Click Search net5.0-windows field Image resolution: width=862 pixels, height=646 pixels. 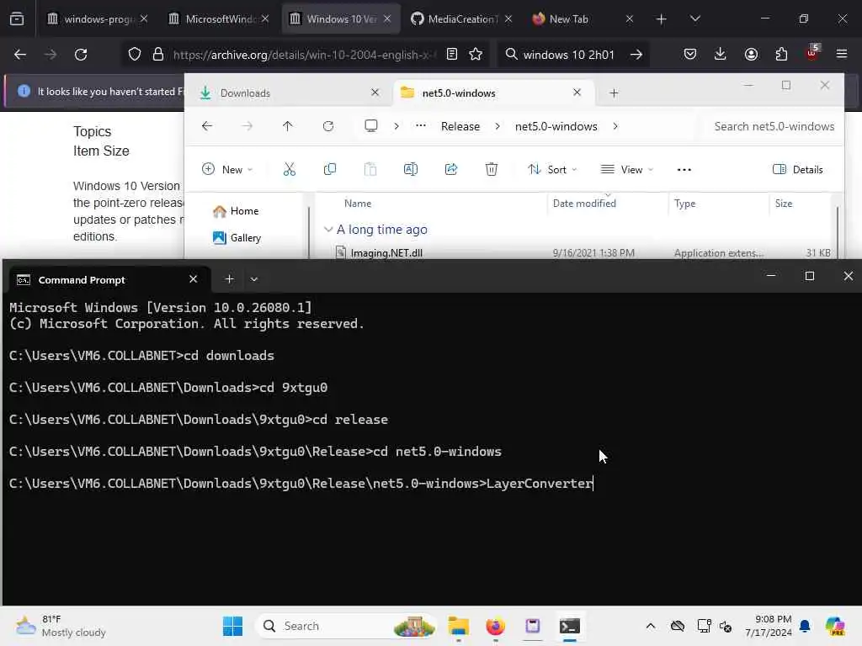774,126
